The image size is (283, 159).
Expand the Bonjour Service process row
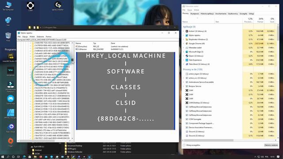pos(184,86)
